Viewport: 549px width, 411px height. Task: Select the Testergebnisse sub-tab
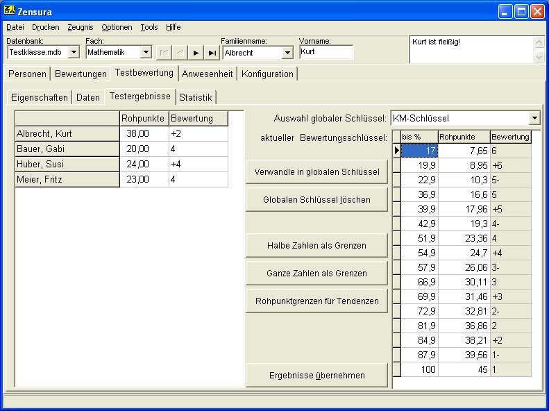(x=140, y=97)
